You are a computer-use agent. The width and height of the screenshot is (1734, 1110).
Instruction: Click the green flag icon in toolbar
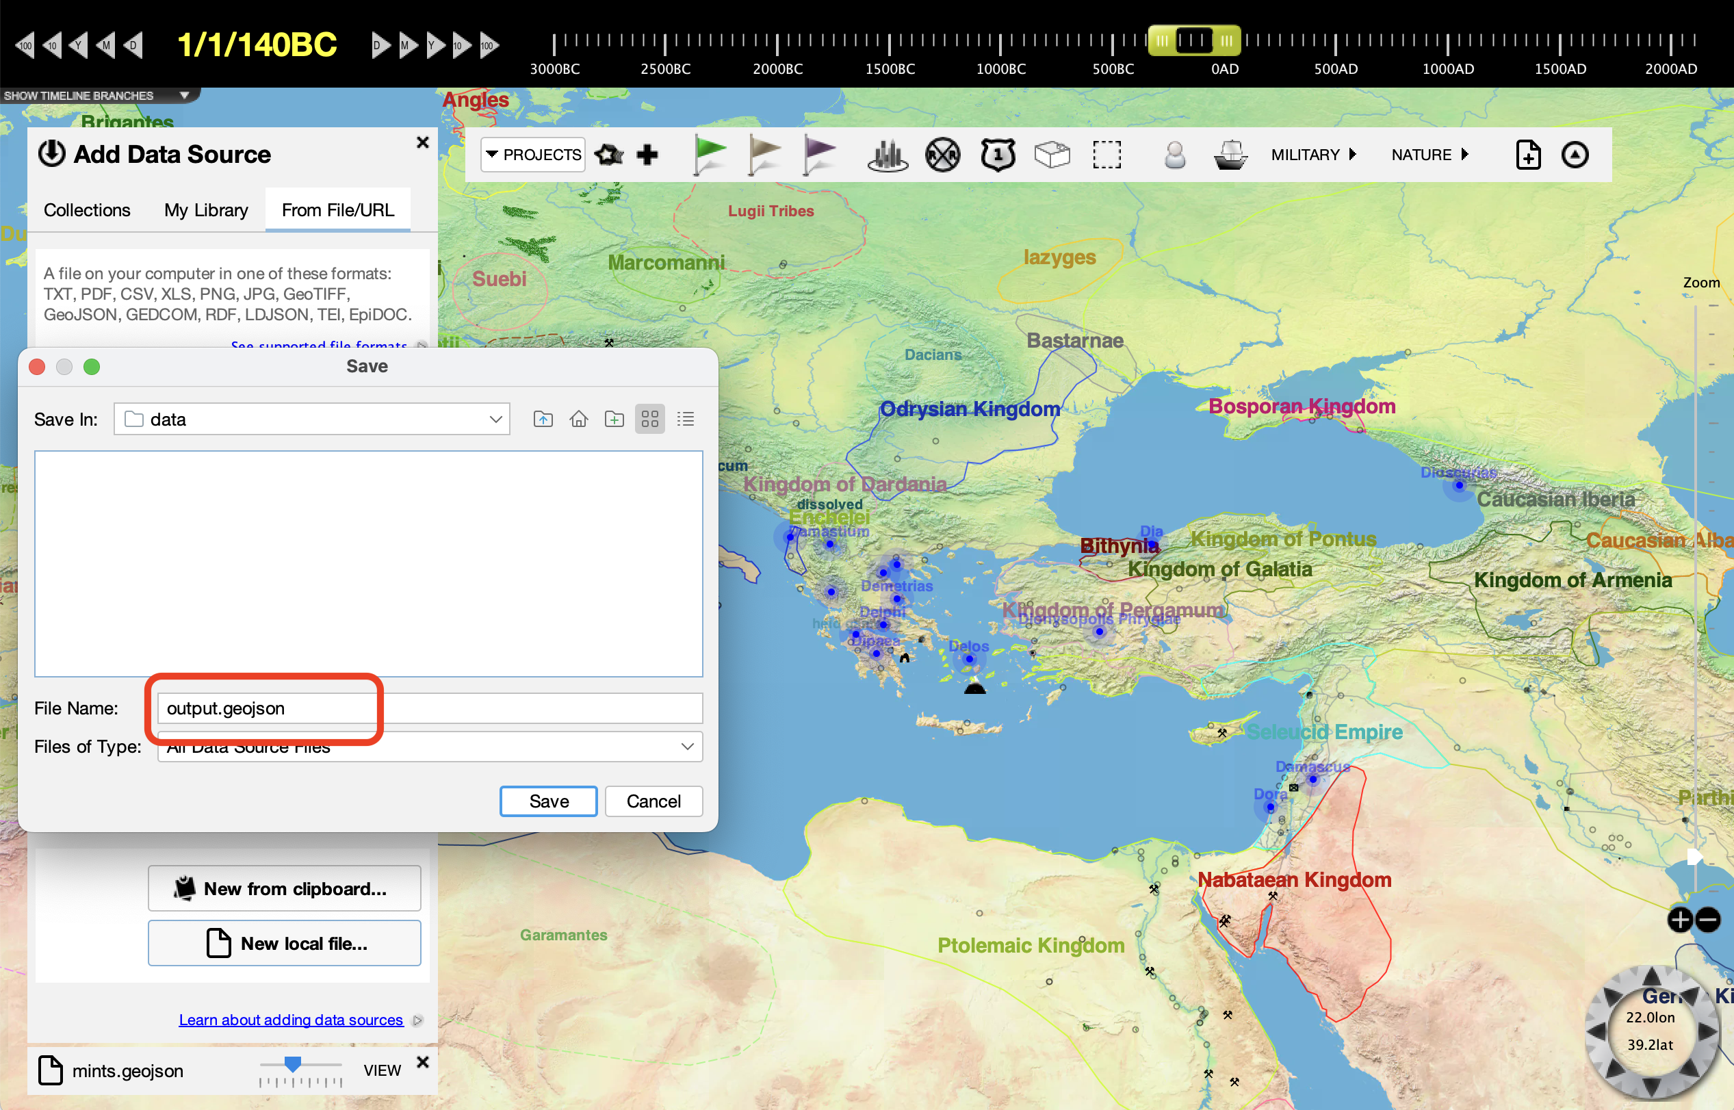(x=709, y=154)
